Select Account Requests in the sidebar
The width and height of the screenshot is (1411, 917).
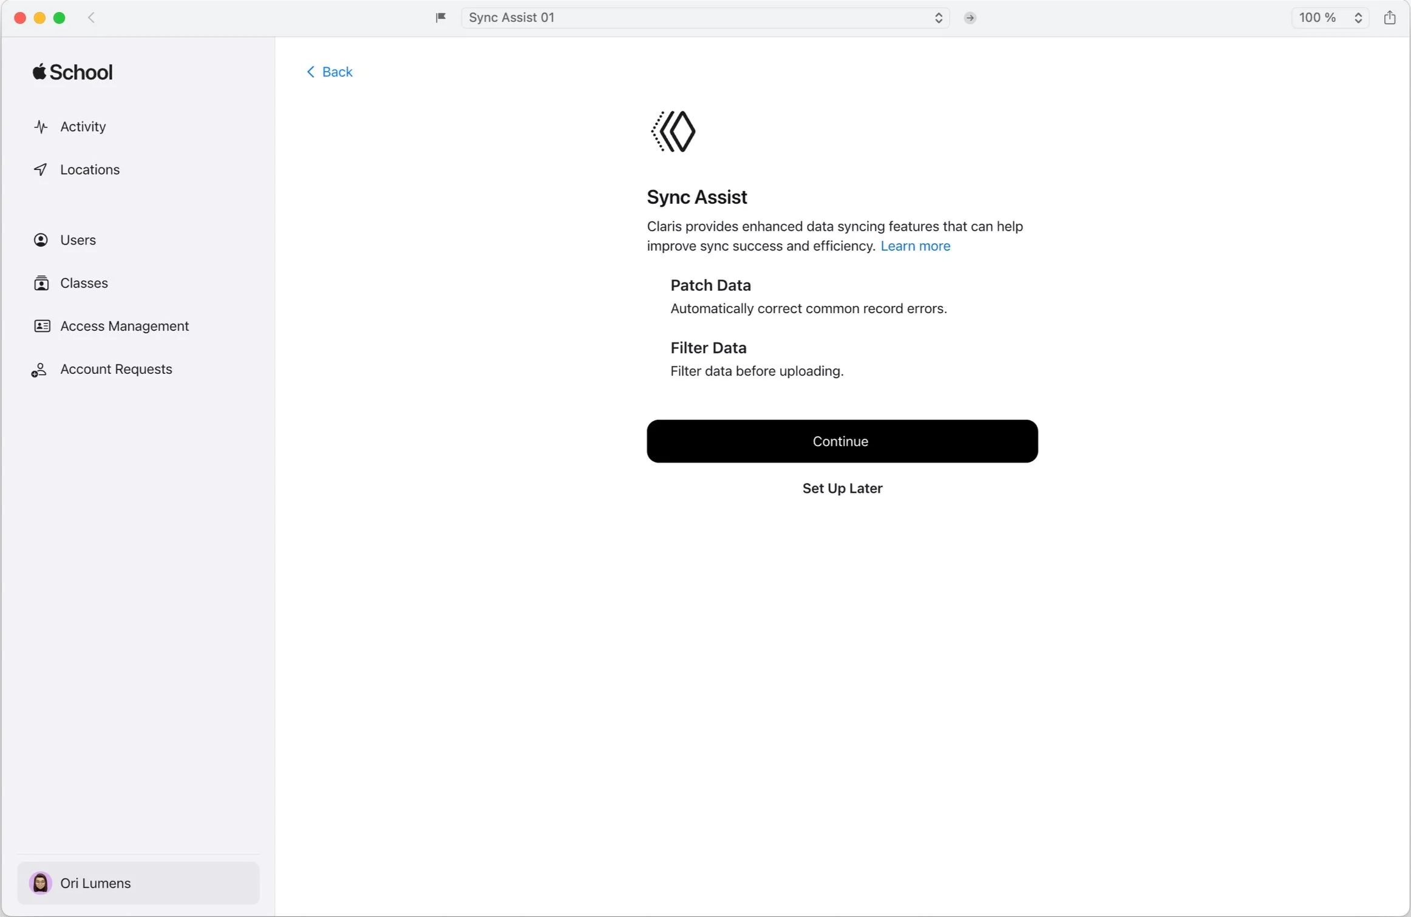click(116, 370)
